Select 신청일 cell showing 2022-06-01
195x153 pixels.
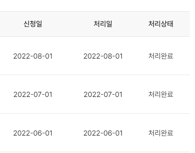33,133
